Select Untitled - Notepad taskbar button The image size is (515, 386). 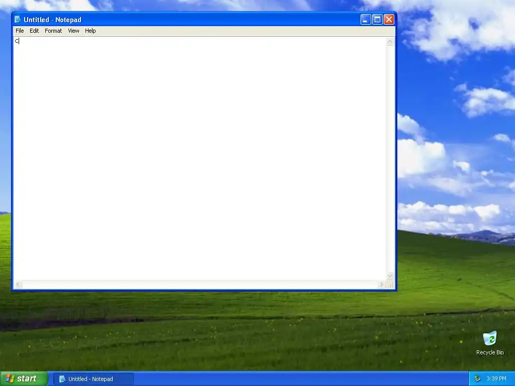(x=94, y=379)
